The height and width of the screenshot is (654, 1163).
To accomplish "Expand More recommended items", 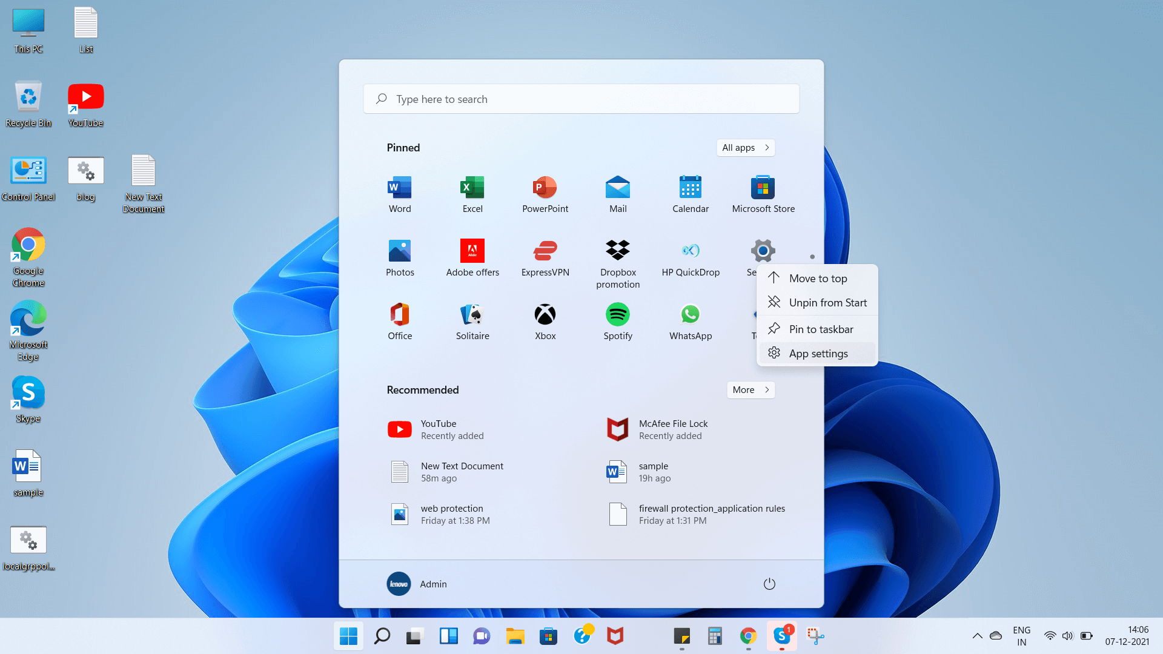I will click(x=750, y=390).
